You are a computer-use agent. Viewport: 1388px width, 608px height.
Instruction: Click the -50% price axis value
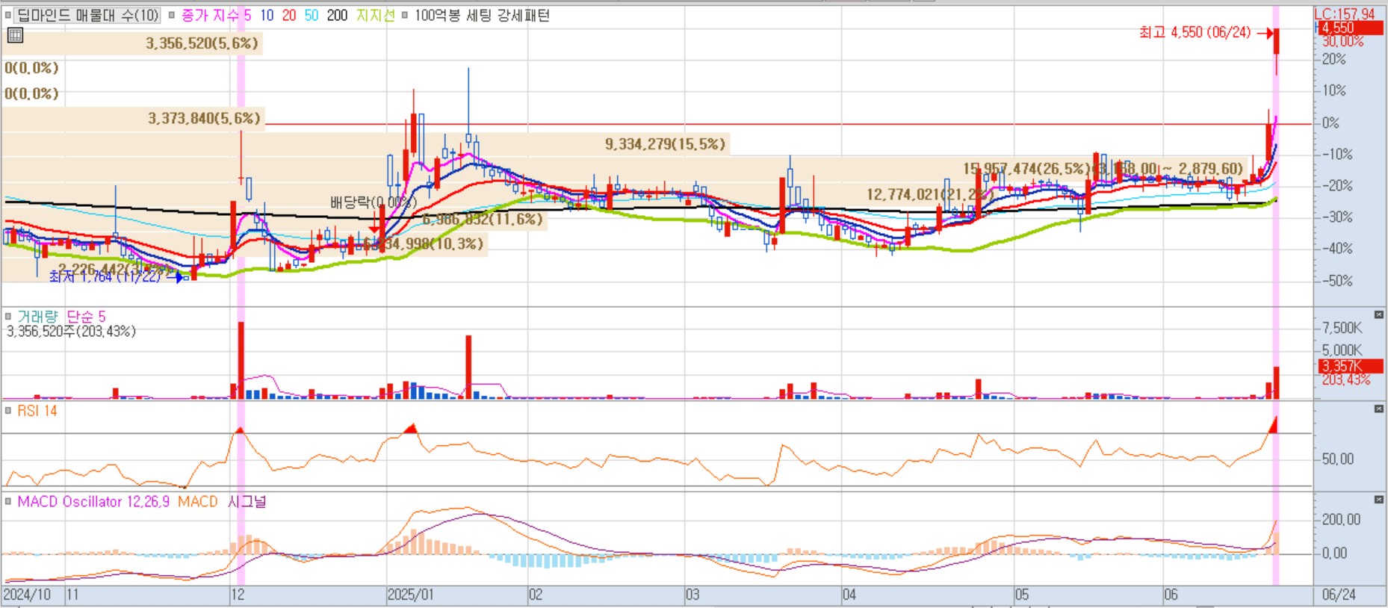pyautogui.click(x=1337, y=281)
